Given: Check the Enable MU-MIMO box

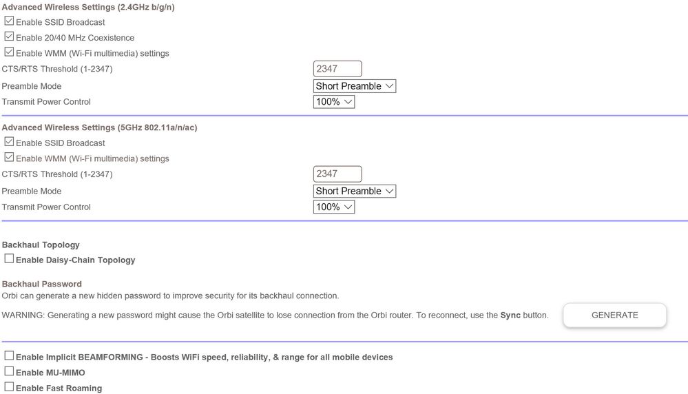Looking at the screenshot, I should click(x=9, y=372).
